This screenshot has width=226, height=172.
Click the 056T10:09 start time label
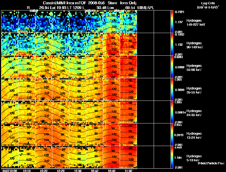click(9, 171)
